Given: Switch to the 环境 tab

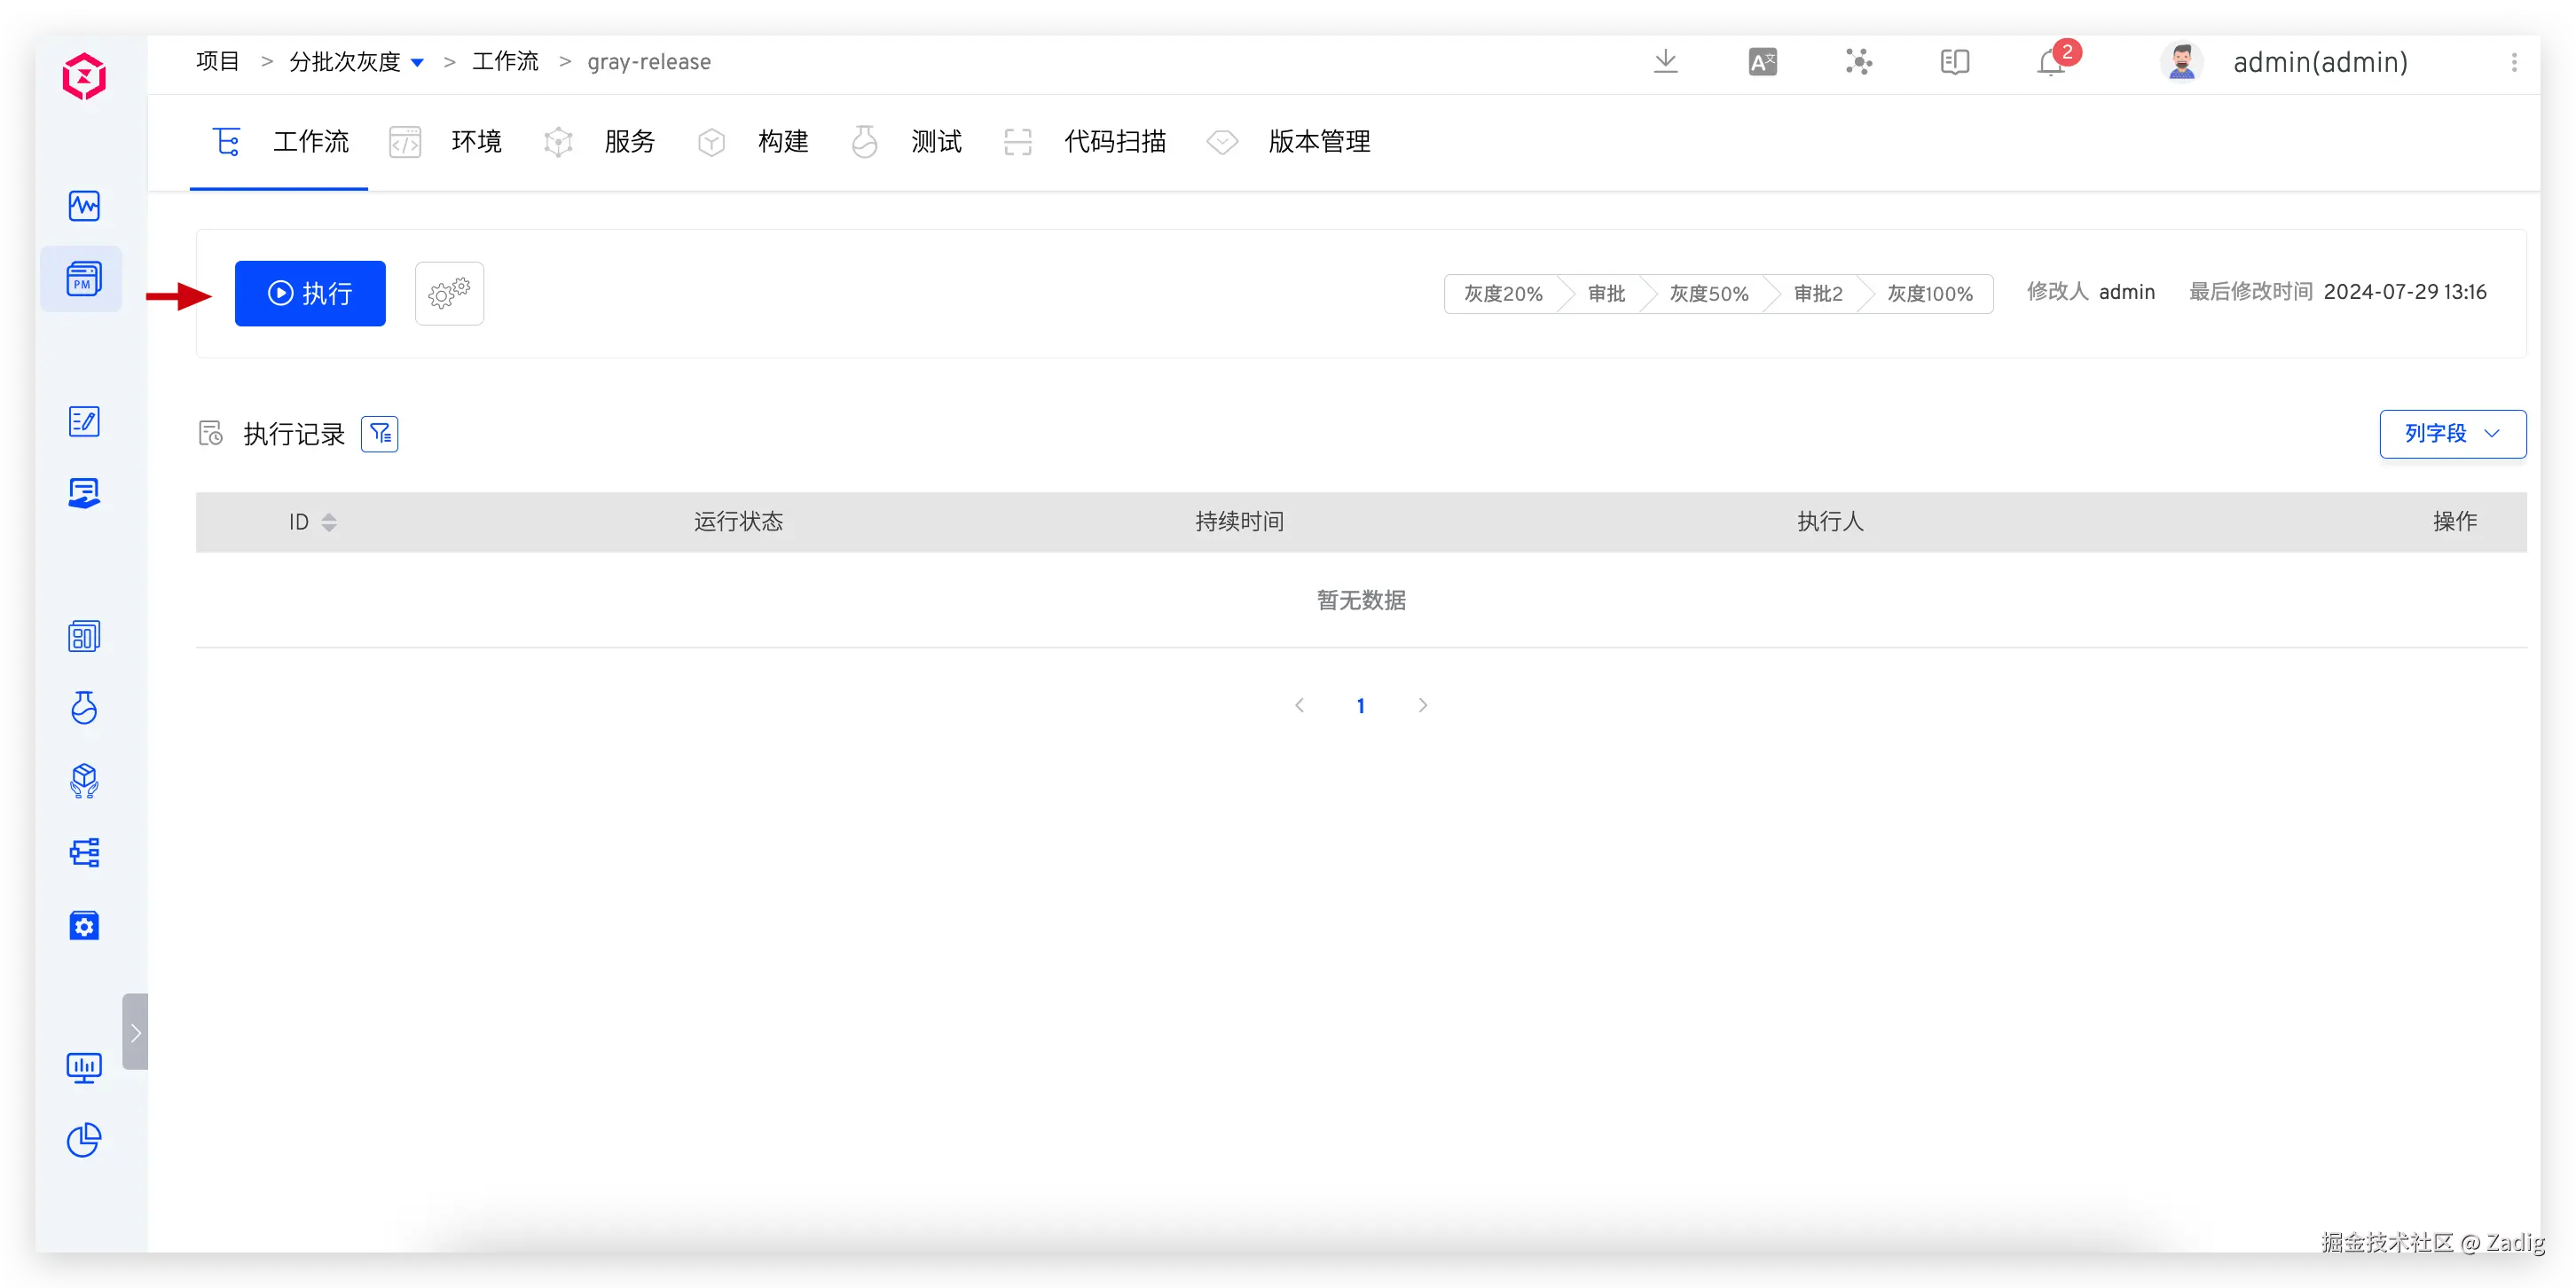Looking at the screenshot, I should click(476, 142).
